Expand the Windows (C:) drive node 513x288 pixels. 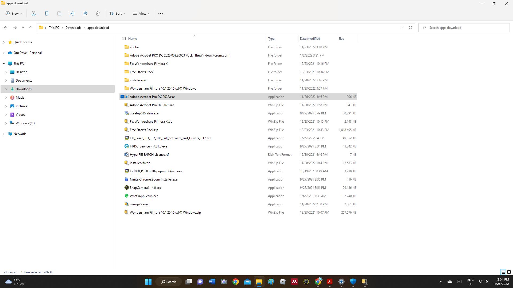pyautogui.click(x=6, y=123)
